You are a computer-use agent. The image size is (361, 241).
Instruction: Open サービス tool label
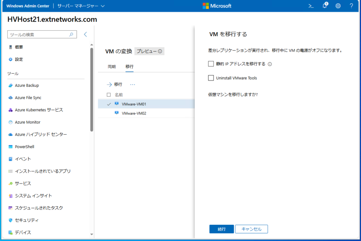pyautogui.click(x=23, y=184)
